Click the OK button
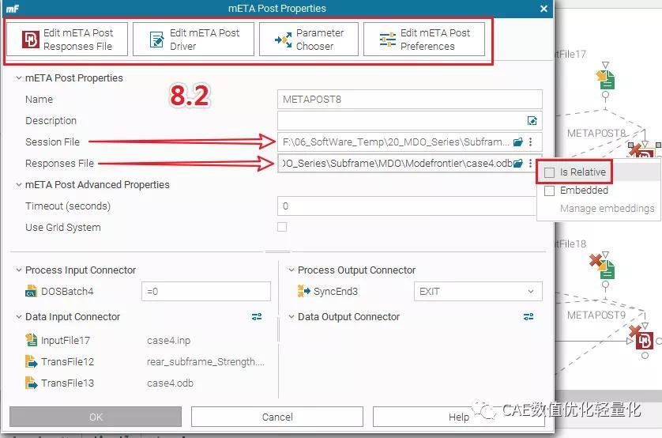 (x=96, y=417)
